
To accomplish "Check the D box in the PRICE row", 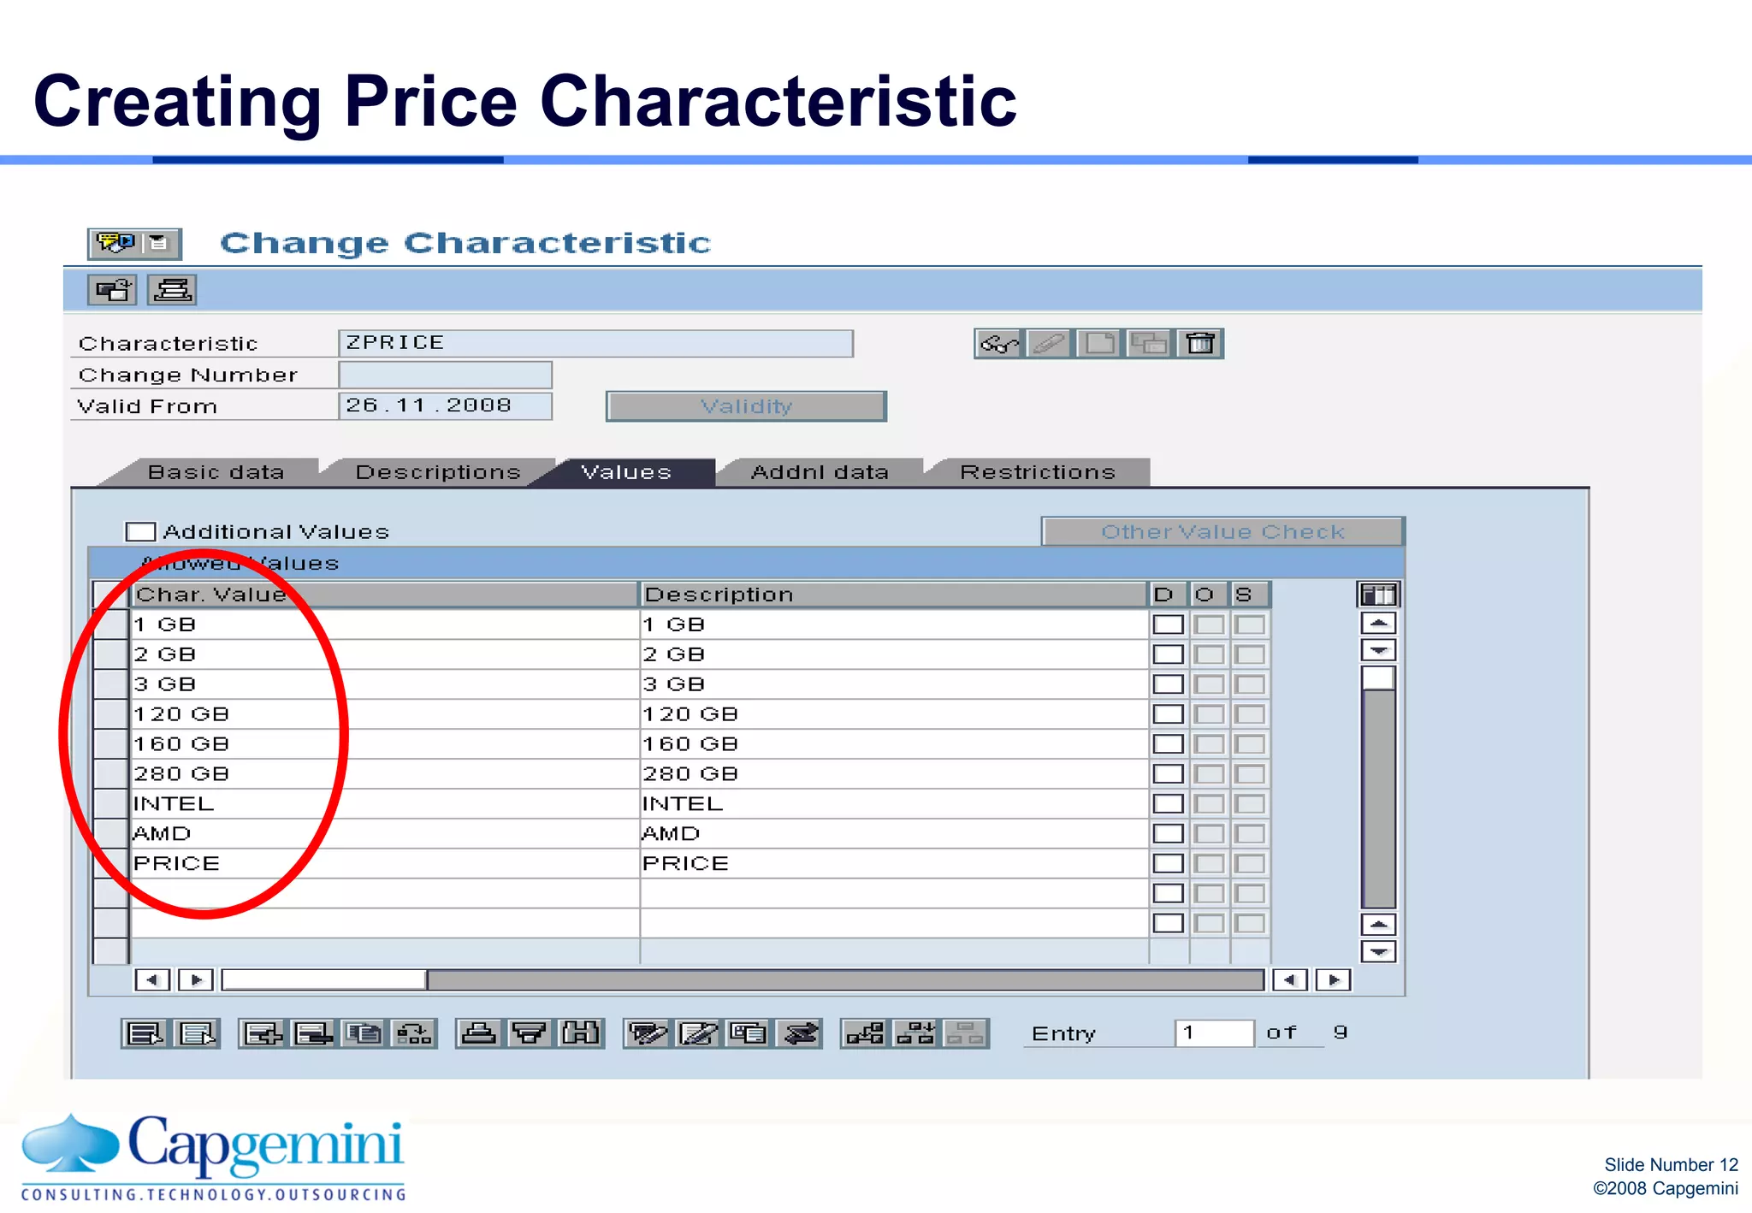I will [1168, 863].
